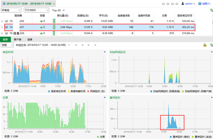Sort by the 数据包(总) column header
Image resolution: width=213 pixels, height=139 pixels.
point(83,16)
